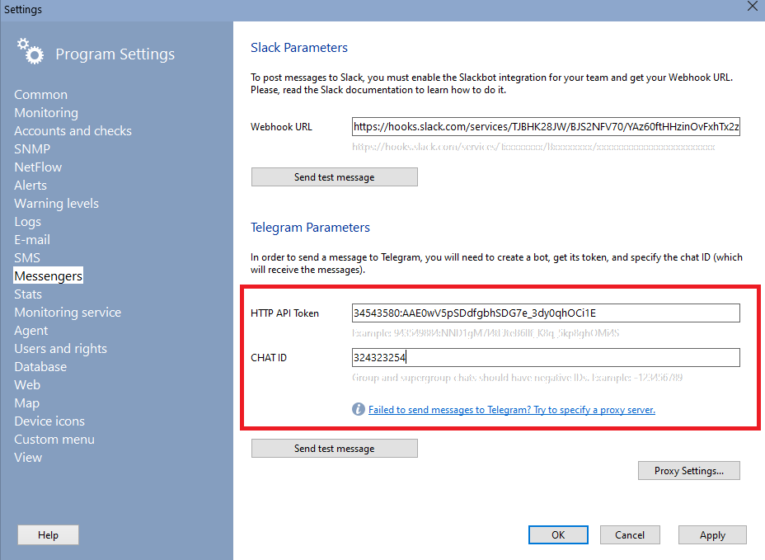The height and width of the screenshot is (560, 765).
Task: Open Proxy Settings dialog
Action: [689, 471]
